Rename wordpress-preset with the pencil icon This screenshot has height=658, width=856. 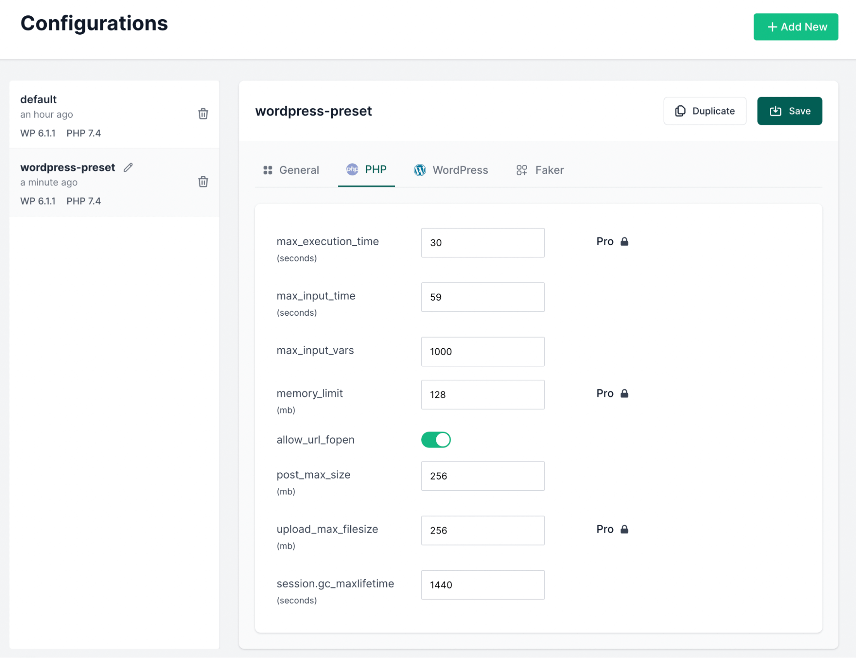pos(128,167)
